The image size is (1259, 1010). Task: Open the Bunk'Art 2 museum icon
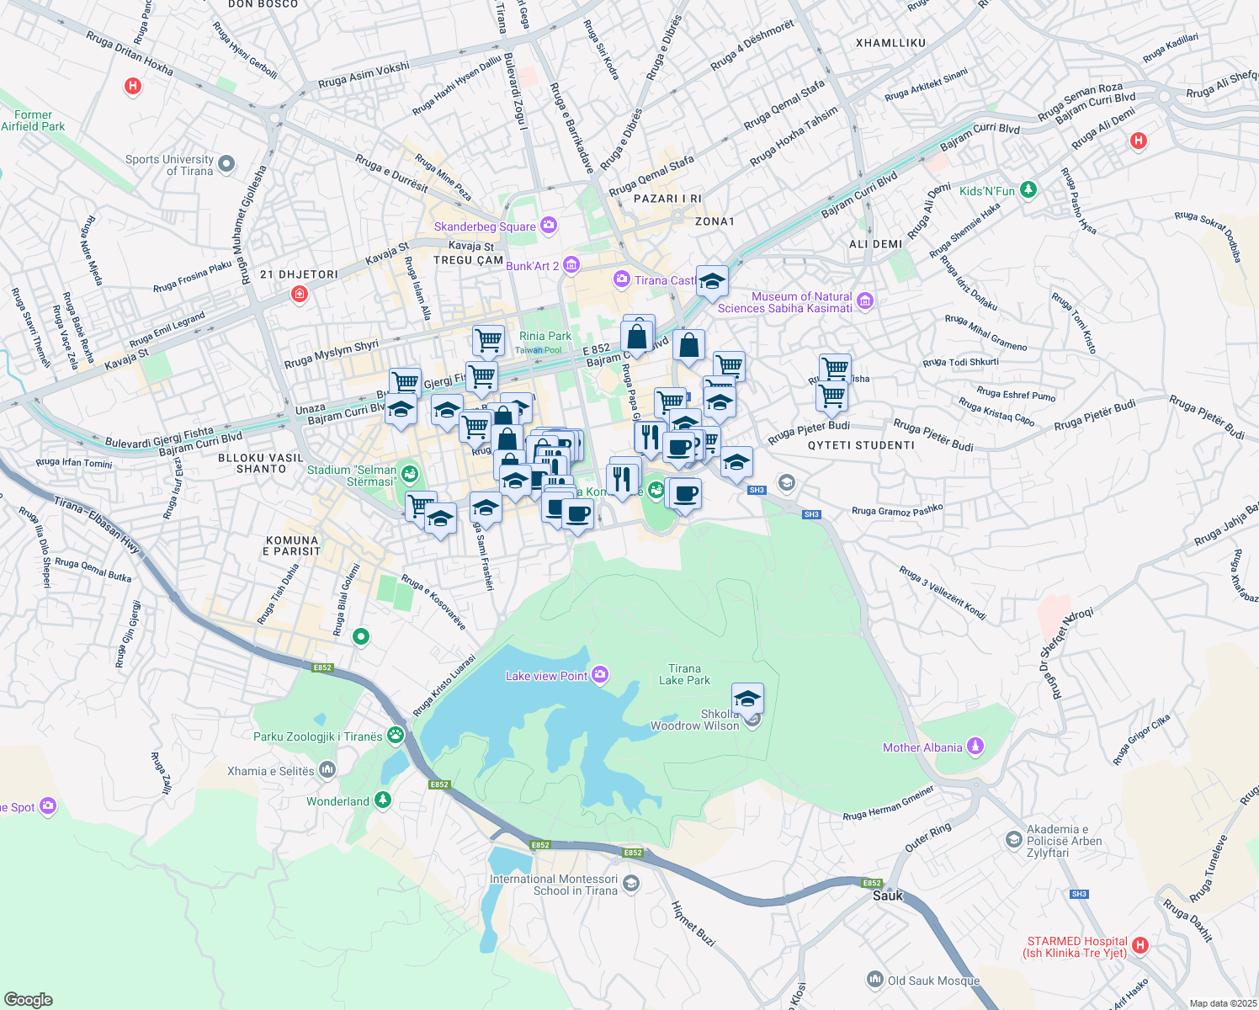(x=571, y=265)
